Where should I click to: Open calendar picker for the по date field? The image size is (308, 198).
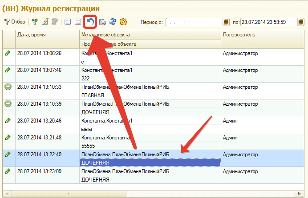point(302,22)
